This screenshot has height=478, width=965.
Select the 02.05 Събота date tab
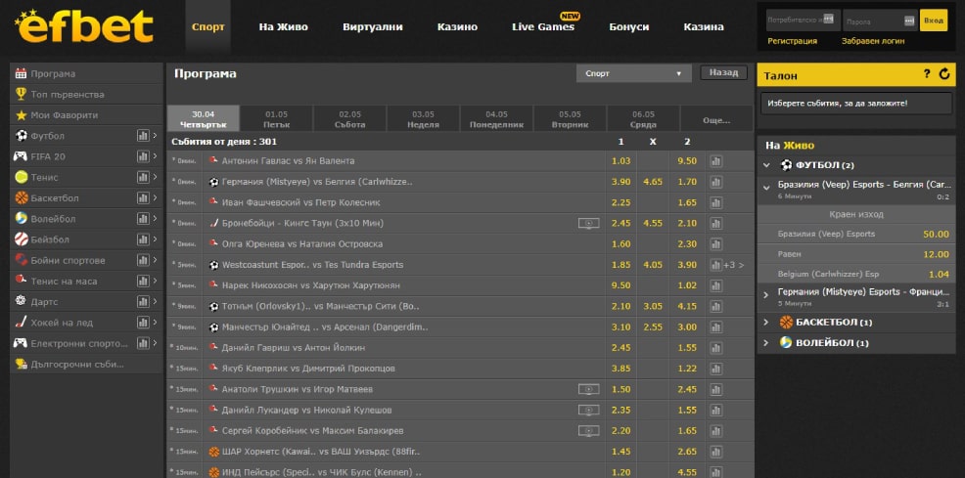349,119
